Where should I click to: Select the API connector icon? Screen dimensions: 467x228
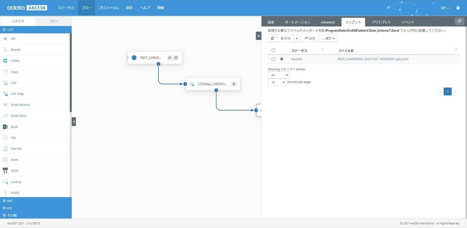click(x=5, y=39)
